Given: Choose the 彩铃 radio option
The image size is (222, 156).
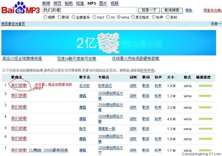Looking at the screenshot, I should tap(168, 17).
